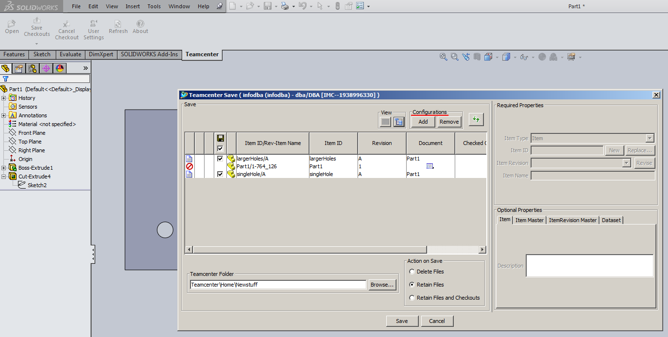The image size is (668, 337).
Task: Expand the History tree node
Action: pyautogui.click(x=3, y=98)
